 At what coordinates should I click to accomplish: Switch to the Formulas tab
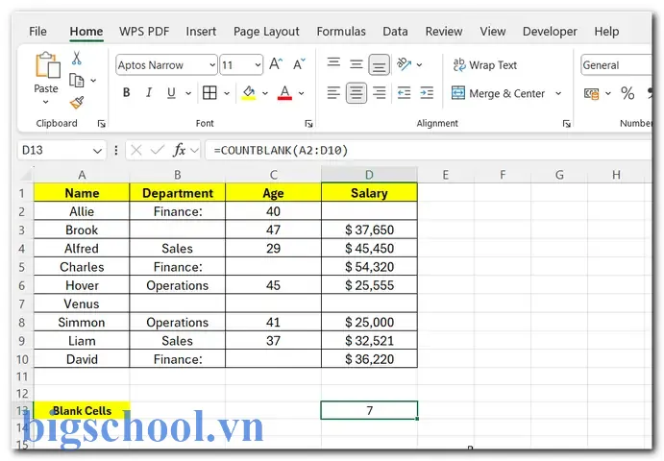click(341, 32)
